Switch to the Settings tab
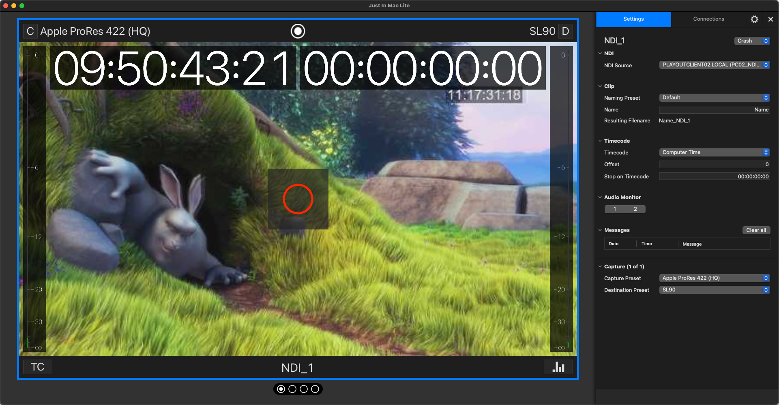779x405 pixels. pos(633,19)
